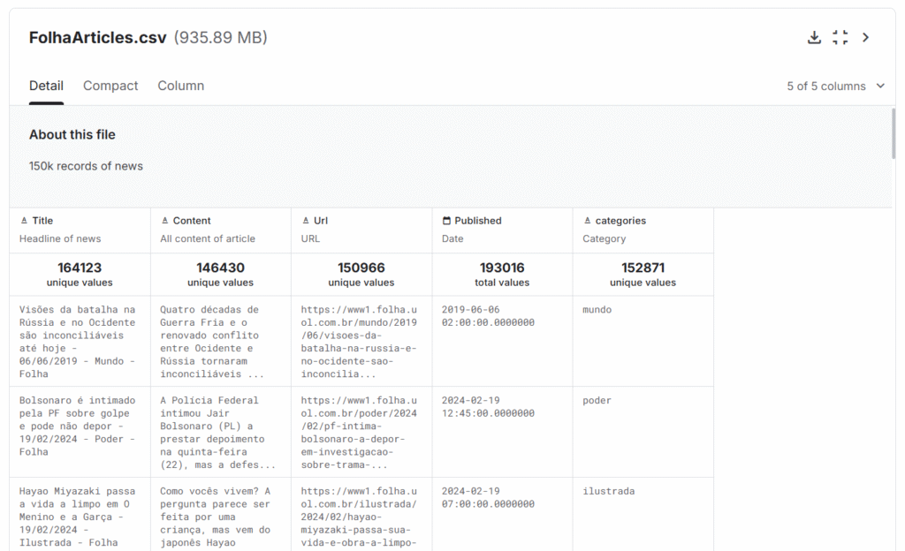905x551 pixels.
Task: Click the Title column header
Action: 42,221
